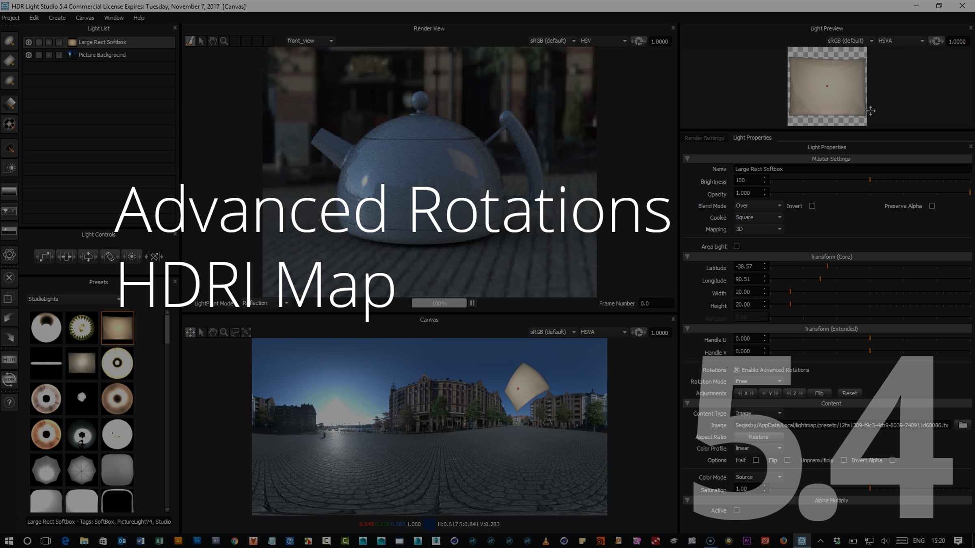The height and width of the screenshot is (548, 975).
Task: Enable the Preserve Alpha checkbox
Action: pos(932,206)
